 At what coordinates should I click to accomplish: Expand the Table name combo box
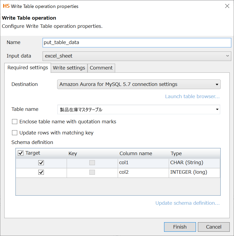click(x=217, y=109)
